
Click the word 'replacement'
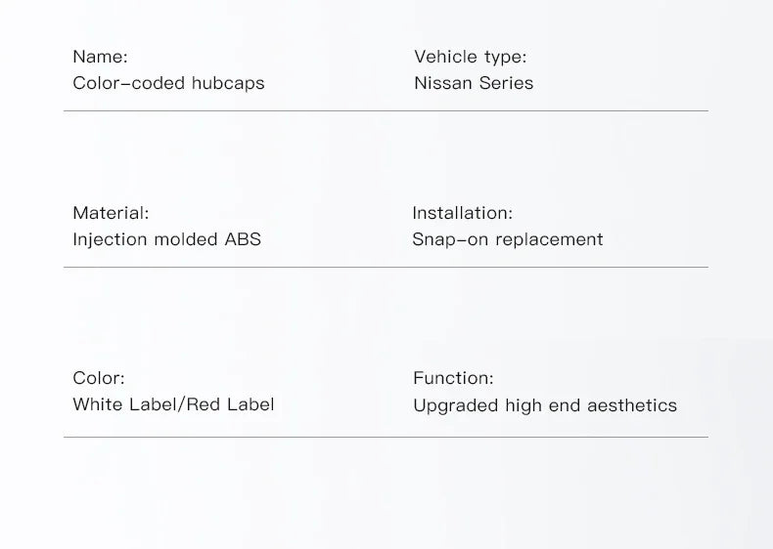point(549,240)
